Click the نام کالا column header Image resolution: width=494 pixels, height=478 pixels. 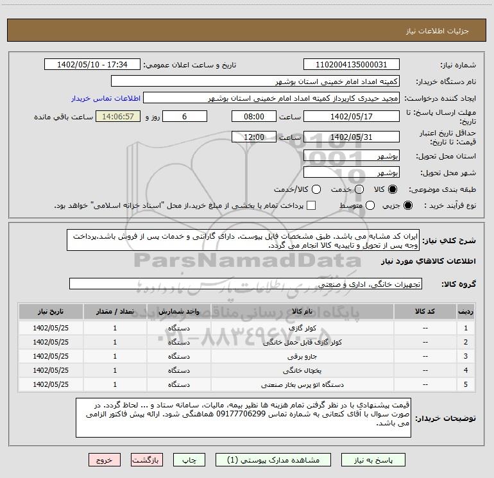[302, 311]
